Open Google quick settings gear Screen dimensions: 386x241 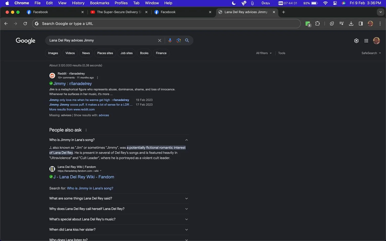coord(356,41)
